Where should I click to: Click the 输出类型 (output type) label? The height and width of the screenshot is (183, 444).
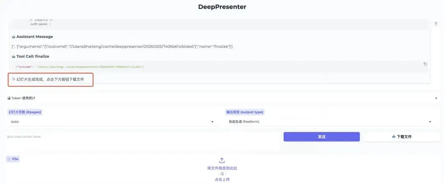244,112
